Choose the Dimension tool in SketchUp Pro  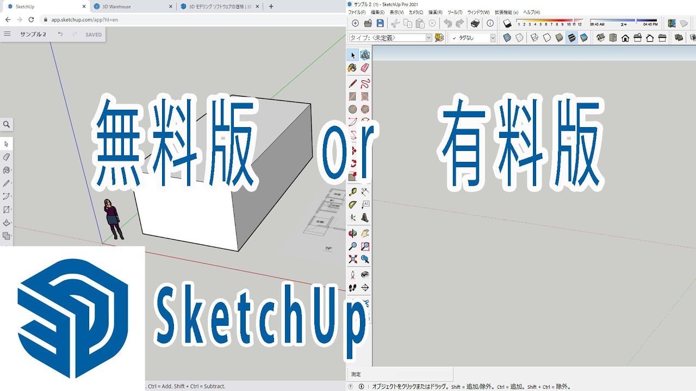pos(365,192)
